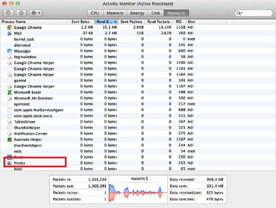Click the Chrome Helper icon, PID 1164
Screen dimensions: 276x208
coord(10,75)
